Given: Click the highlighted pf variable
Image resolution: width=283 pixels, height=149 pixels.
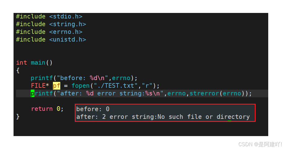Looking at the screenshot, I should 57,86.
